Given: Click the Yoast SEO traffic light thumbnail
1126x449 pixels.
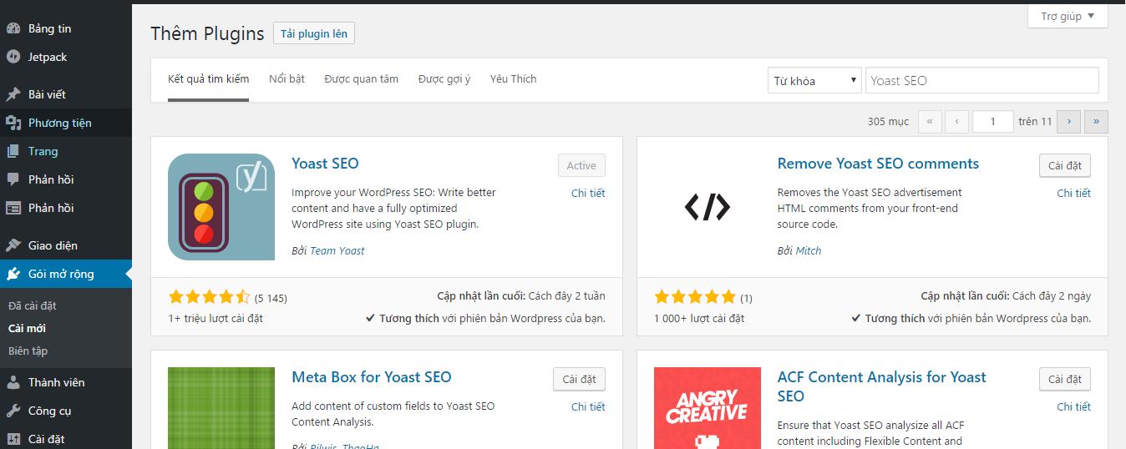Looking at the screenshot, I should (221, 207).
